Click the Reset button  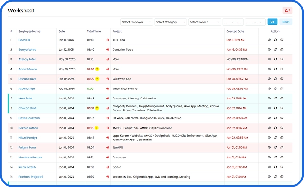[286, 22]
